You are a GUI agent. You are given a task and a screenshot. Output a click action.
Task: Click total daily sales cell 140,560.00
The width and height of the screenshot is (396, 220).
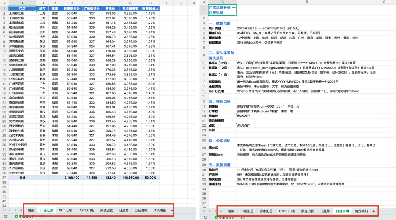(130, 178)
